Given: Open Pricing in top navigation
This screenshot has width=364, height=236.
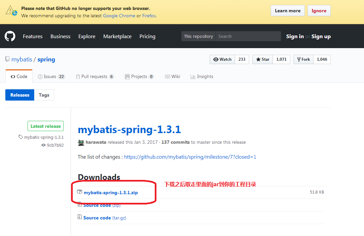Looking at the screenshot, I should coord(147,37).
